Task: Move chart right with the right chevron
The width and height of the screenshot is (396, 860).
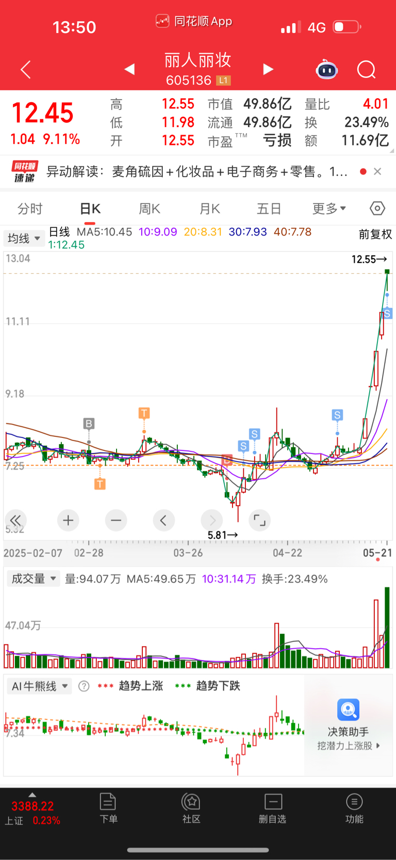Action: click(212, 520)
